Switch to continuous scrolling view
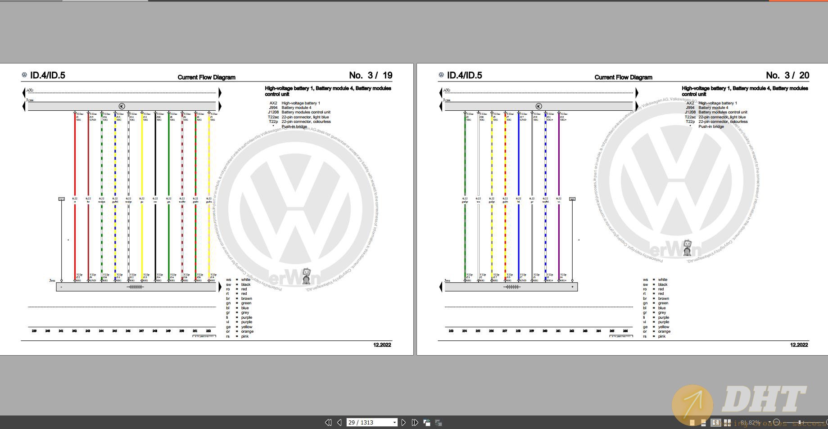Viewport: 828px width, 429px height. (703, 423)
